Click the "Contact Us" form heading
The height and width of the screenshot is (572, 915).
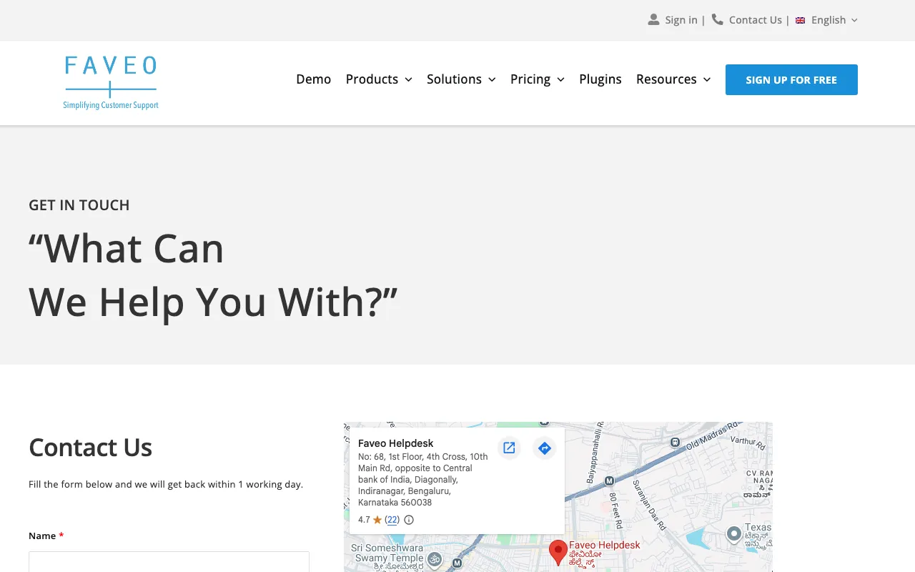click(90, 448)
